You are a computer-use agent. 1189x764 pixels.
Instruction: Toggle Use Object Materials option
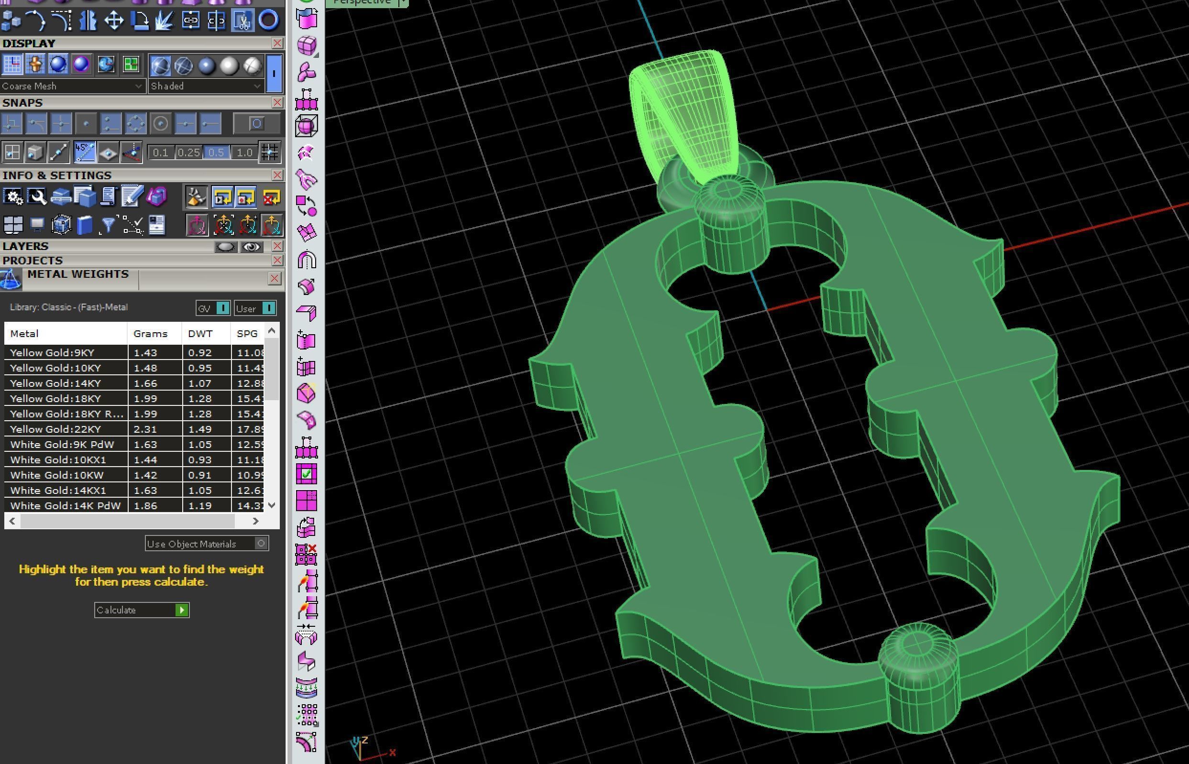[207, 544]
